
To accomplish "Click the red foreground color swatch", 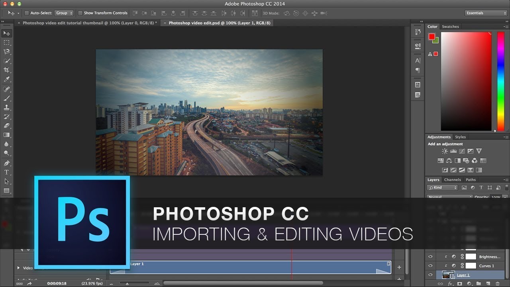I will click(x=432, y=37).
